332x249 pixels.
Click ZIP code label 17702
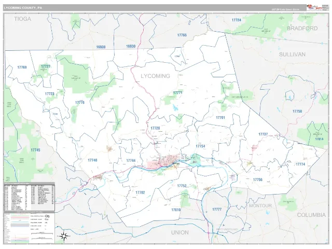point(140,192)
